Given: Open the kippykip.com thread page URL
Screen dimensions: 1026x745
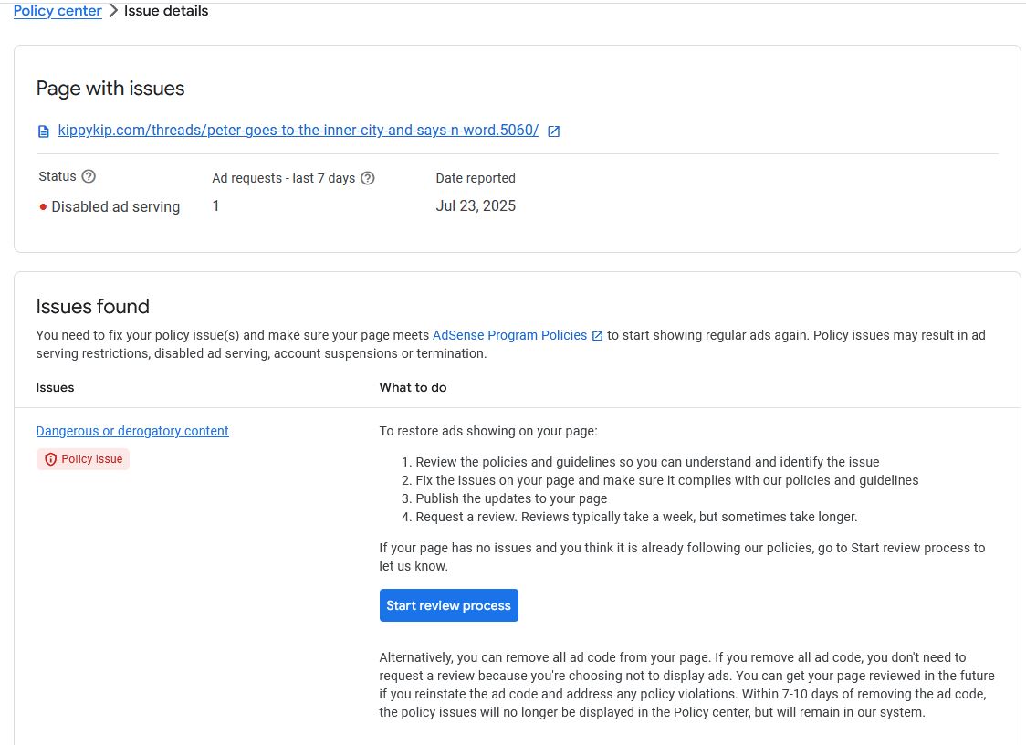Looking at the screenshot, I should point(298,131).
